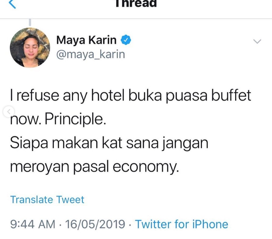Click Translate Tweet link
This screenshot has width=272, height=239.
click(x=47, y=200)
